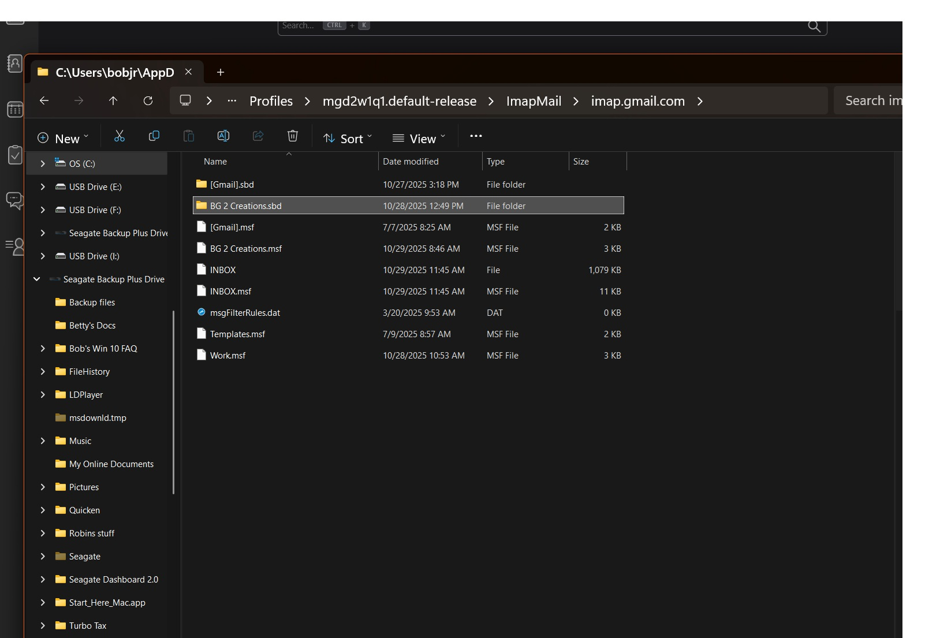
Task: Expand the OS (C:) drive tree
Action: coord(43,164)
